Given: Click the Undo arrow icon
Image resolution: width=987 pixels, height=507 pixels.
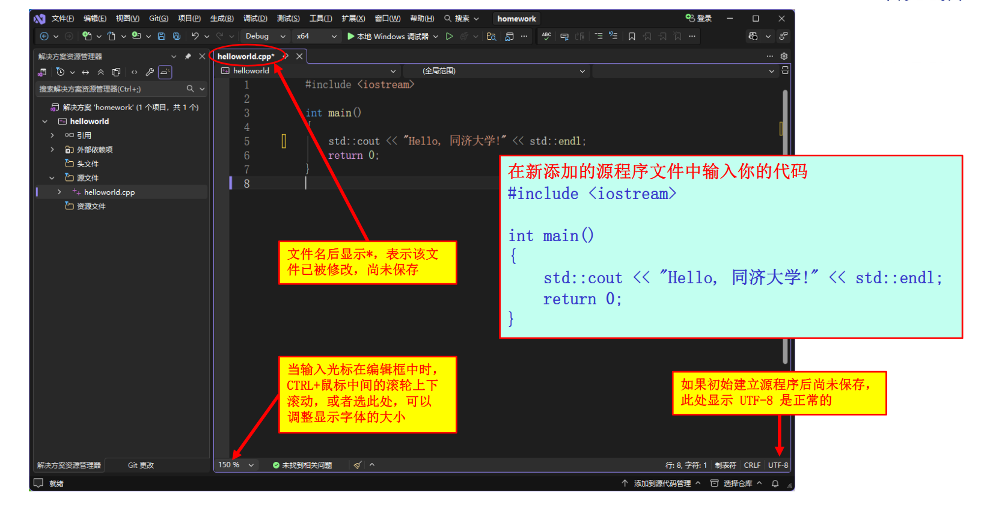Looking at the screenshot, I should pyautogui.click(x=195, y=36).
